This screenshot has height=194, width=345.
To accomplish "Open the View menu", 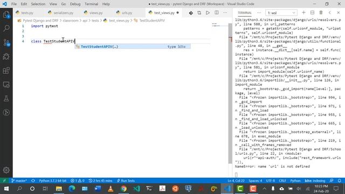I will 53,4.
